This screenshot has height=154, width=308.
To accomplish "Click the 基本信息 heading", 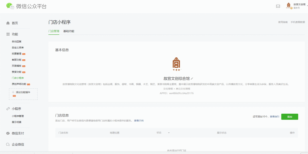I will [62, 50].
